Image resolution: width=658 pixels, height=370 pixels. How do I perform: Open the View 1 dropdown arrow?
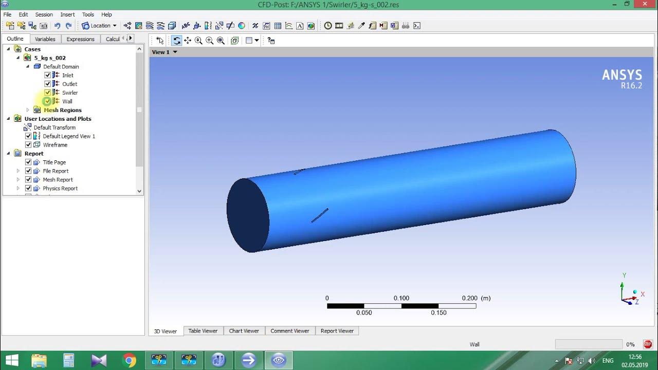point(175,52)
